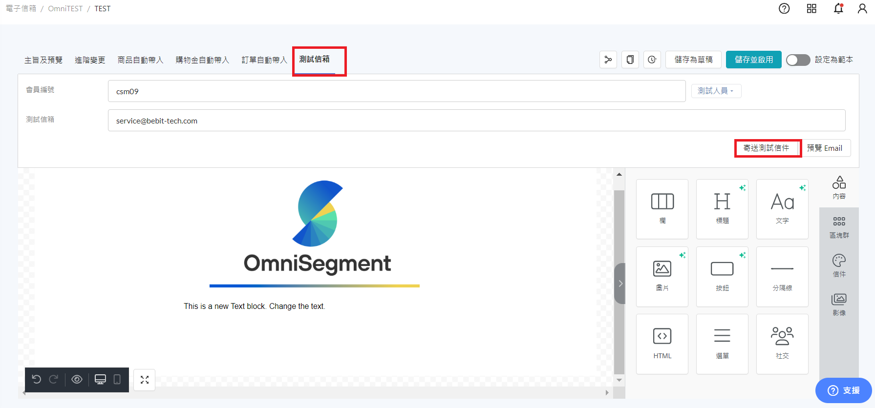Add a Social (社交) content block
Screen dimensions: 875x408
point(782,344)
